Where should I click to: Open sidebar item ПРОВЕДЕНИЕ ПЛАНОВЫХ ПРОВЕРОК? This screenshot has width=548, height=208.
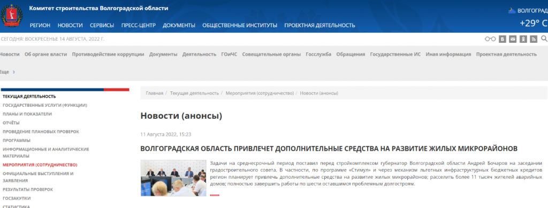tap(41, 132)
